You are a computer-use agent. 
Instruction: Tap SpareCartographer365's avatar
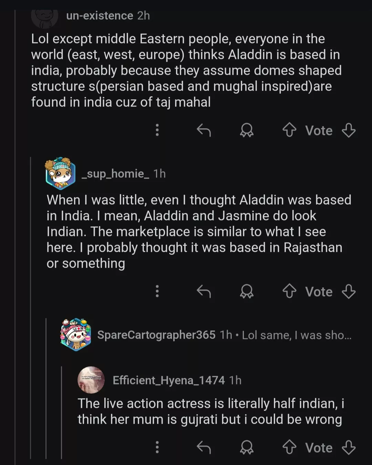(76, 334)
